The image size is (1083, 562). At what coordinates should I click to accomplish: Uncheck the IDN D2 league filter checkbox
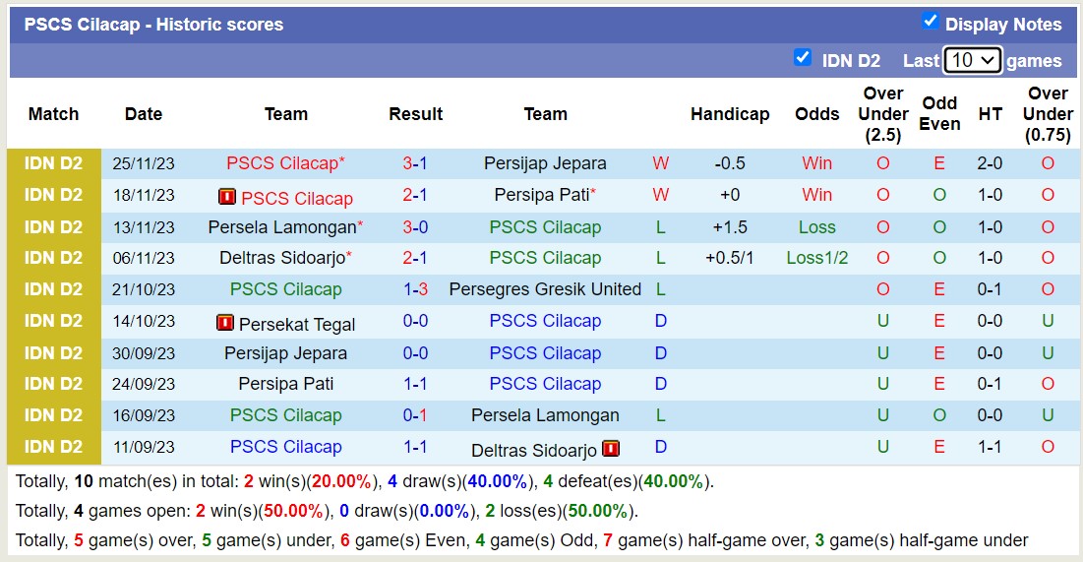click(803, 58)
